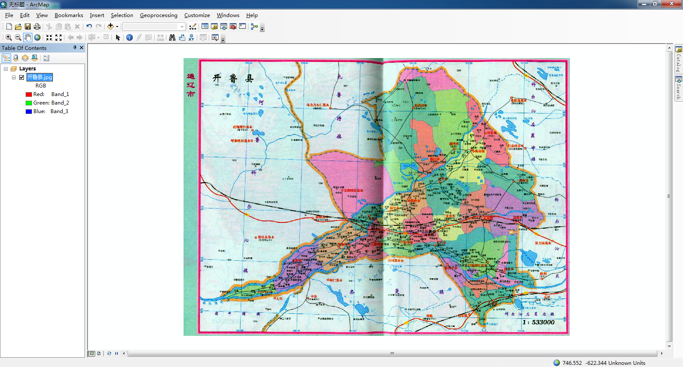683x367 pixels.
Task: Zoom to Full Extent globe
Action: [38, 38]
